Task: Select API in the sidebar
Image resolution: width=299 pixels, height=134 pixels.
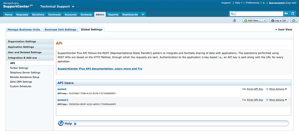Action: tap(31, 63)
